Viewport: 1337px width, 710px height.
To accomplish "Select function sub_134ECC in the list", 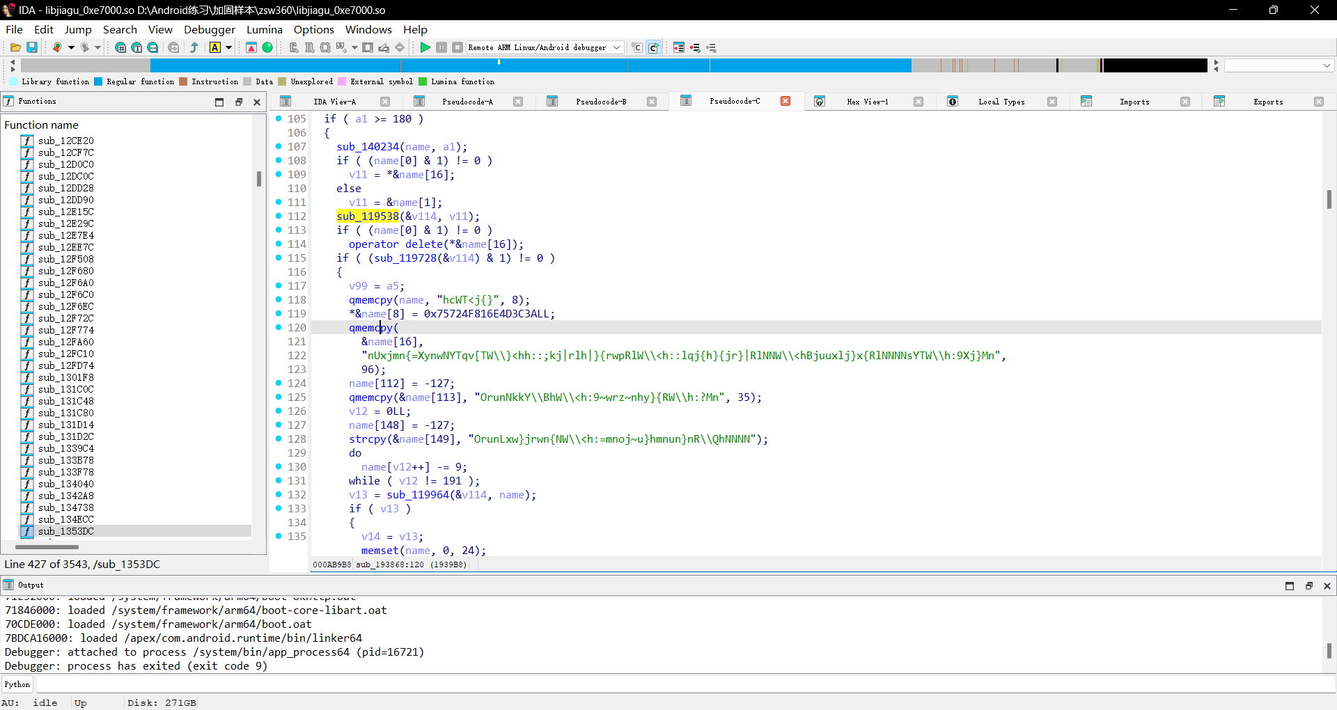I will coord(66,519).
